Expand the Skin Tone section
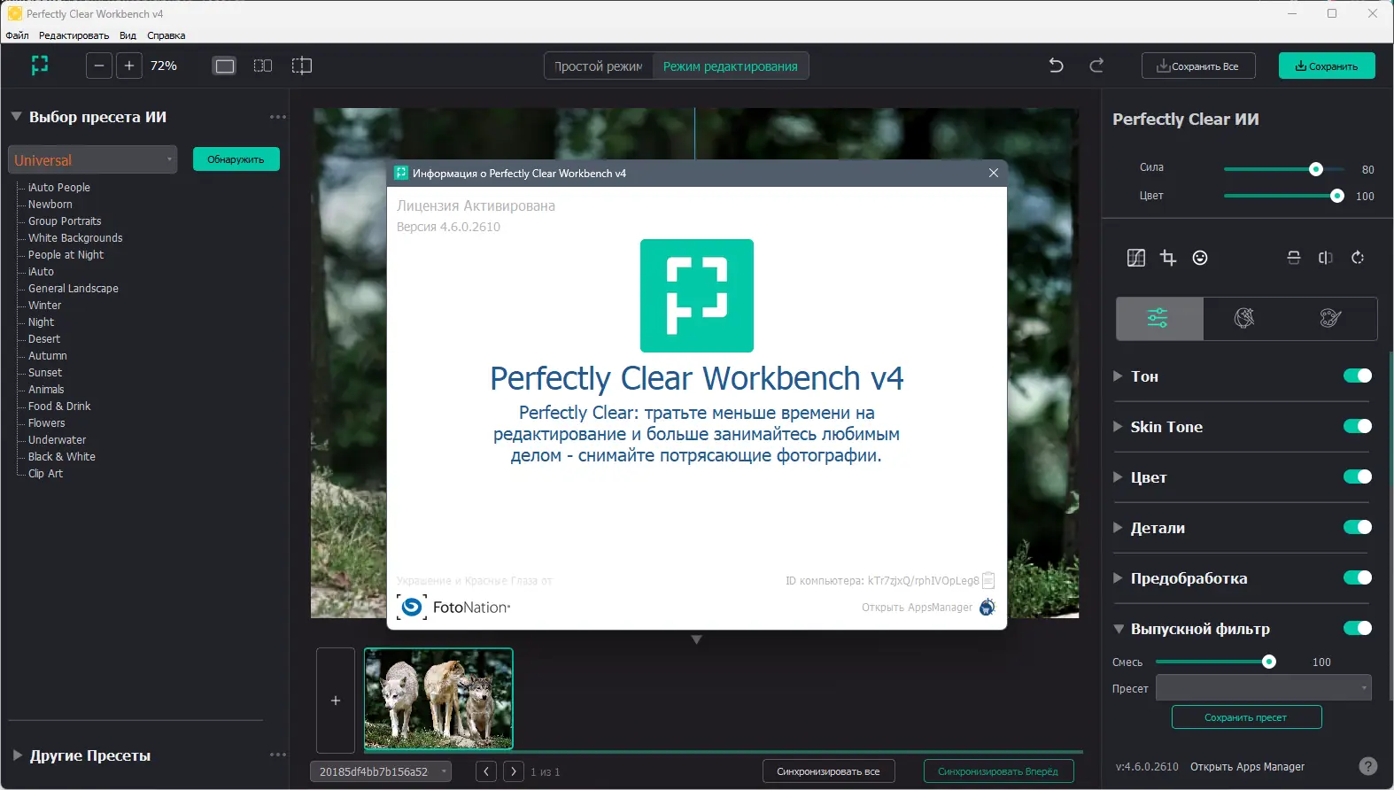Viewport: 1394px width, 790px height. (1118, 427)
